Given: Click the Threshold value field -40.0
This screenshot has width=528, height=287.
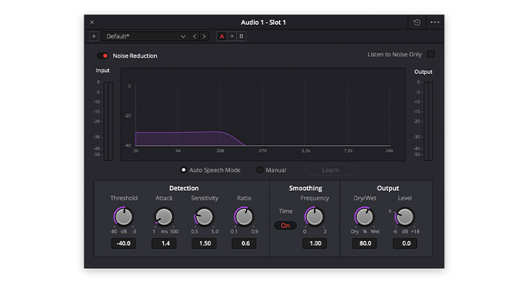Looking at the screenshot, I should click(124, 243).
